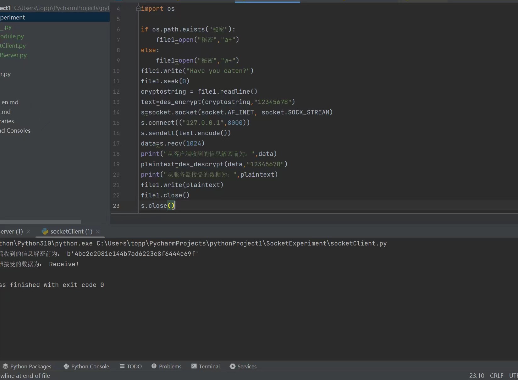Image resolution: width=518 pixels, height=380 pixels.
Task: Click the CRLF line separator indicator
Action: (x=497, y=376)
